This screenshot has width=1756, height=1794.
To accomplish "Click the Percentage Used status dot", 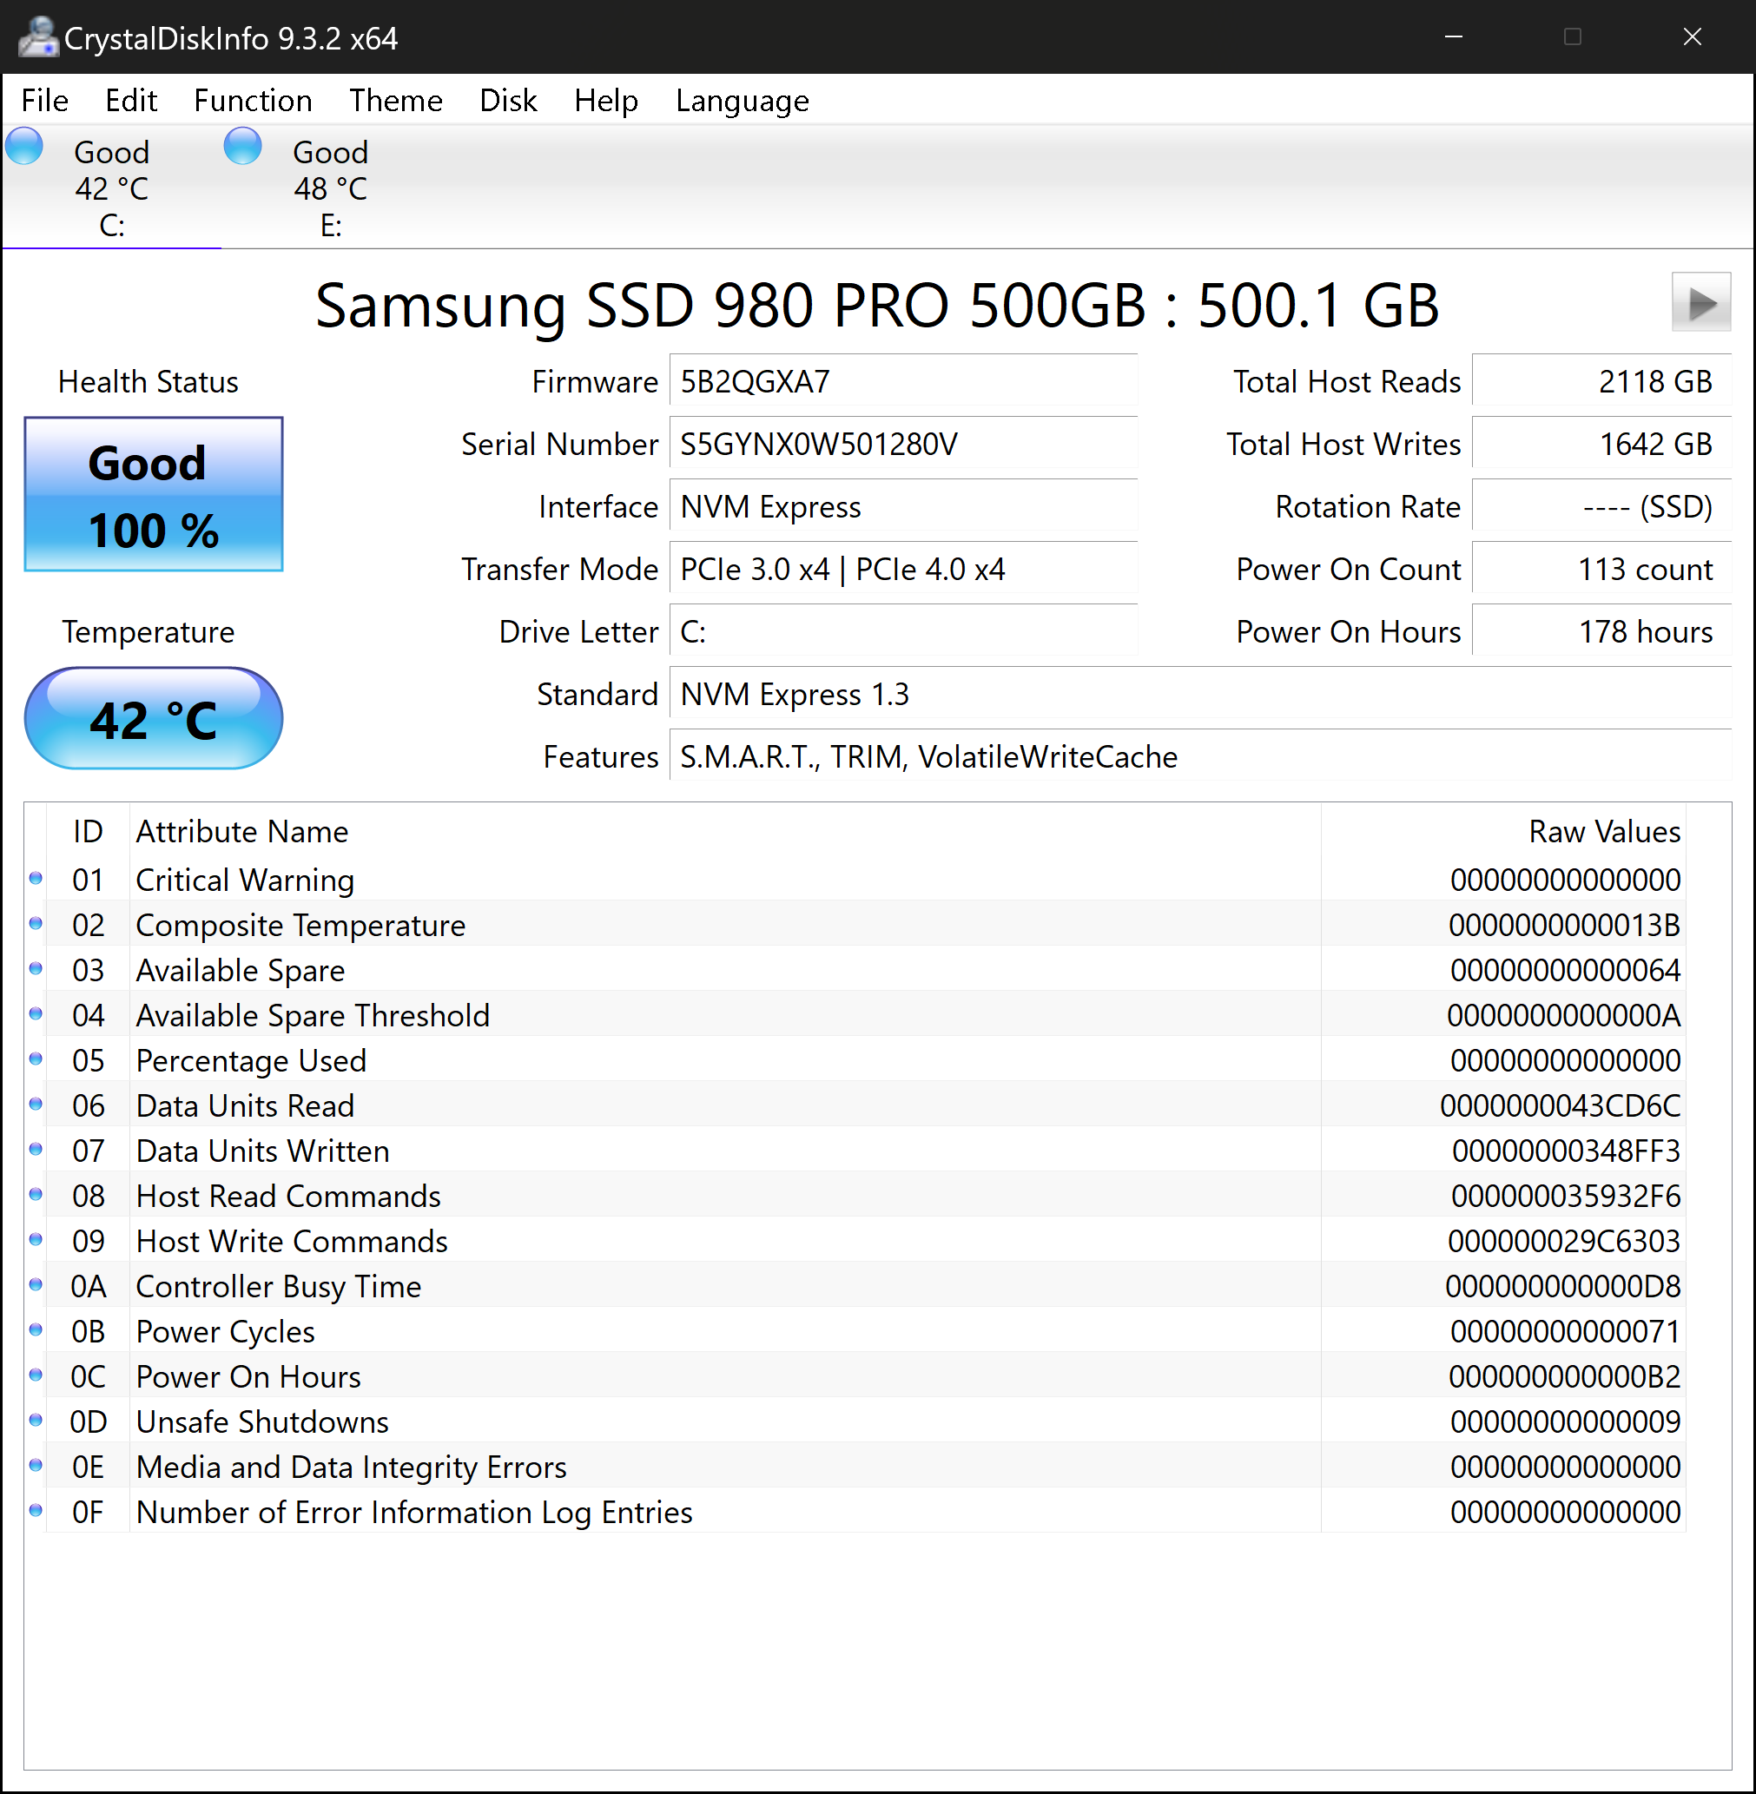I will (x=36, y=1059).
